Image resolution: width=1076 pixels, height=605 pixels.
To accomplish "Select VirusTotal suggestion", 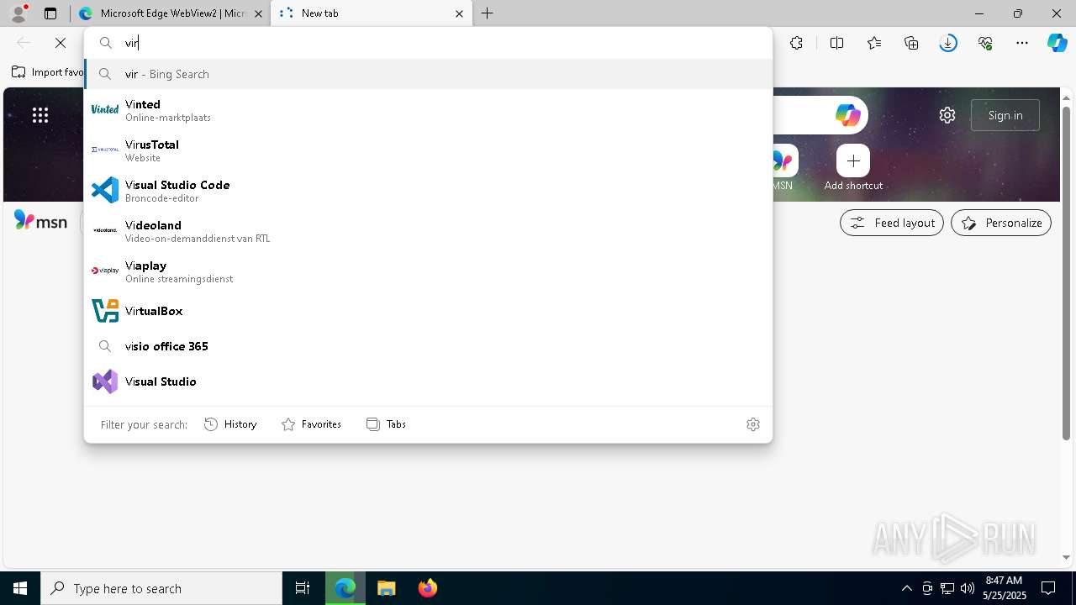I will [x=429, y=150].
